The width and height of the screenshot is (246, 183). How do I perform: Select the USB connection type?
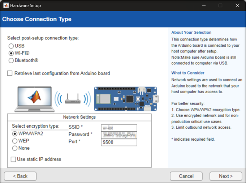[x=11, y=46]
